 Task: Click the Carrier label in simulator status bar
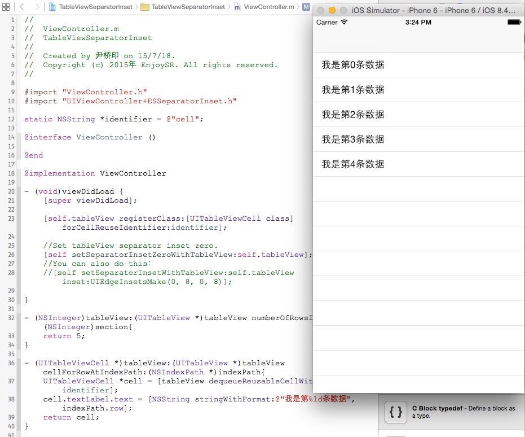pyautogui.click(x=329, y=23)
